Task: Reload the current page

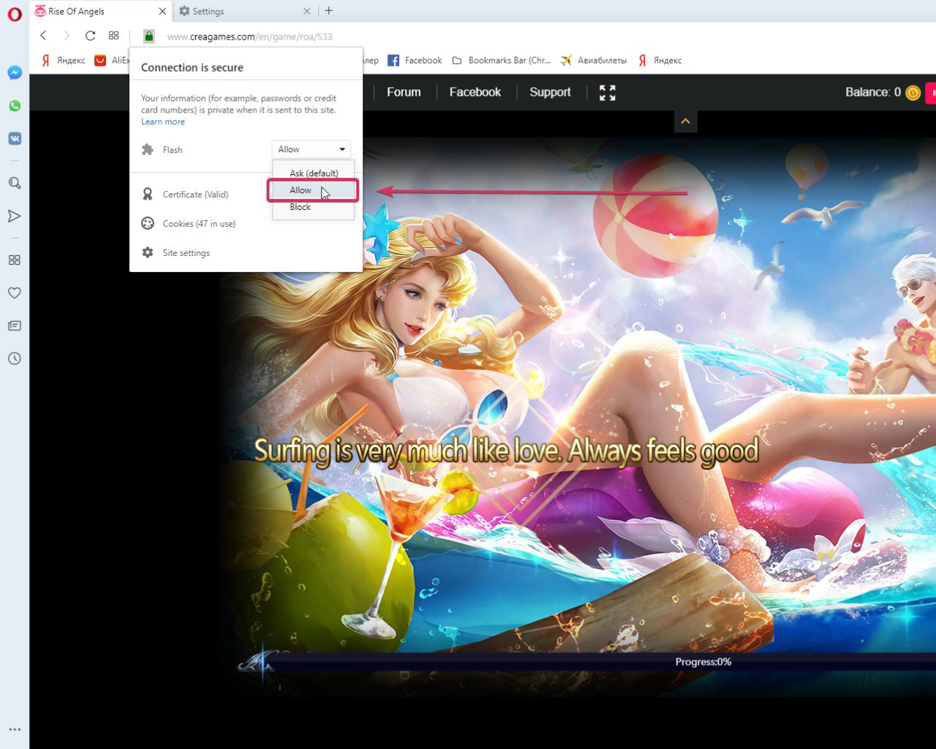Action: tap(90, 36)
